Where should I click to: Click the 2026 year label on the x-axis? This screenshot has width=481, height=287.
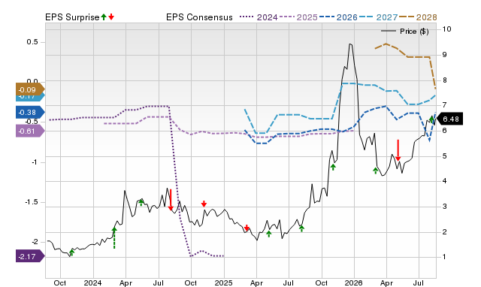[354, 282]
